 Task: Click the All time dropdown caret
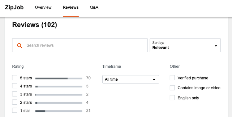[154, 79]
